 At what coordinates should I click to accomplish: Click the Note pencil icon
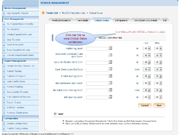point(55,114)
